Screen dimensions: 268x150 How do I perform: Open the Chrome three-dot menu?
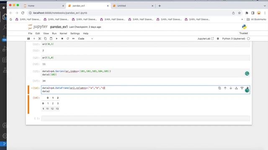pyautogui.click(x=265, y=13)
